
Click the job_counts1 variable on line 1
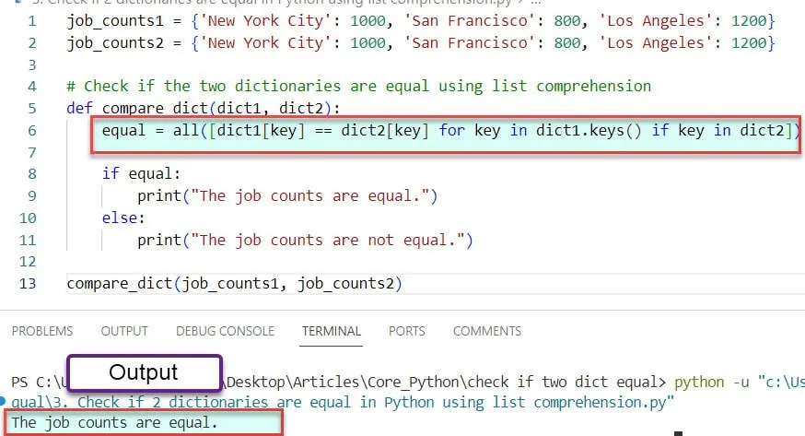click(115, 21)
